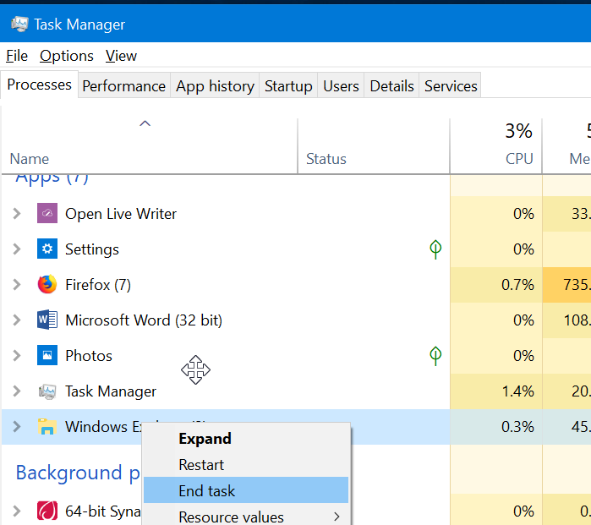
Task: Select the Open Live Writer process name
Action: pos(121,214)
